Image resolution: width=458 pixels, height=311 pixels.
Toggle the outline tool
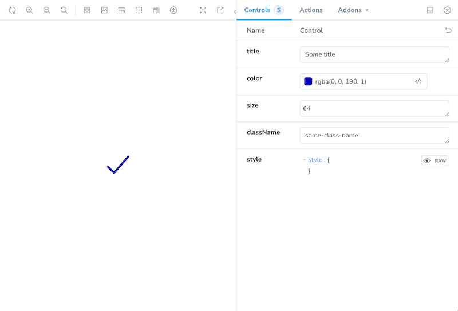pyautogui.click(x=139, y=10)
